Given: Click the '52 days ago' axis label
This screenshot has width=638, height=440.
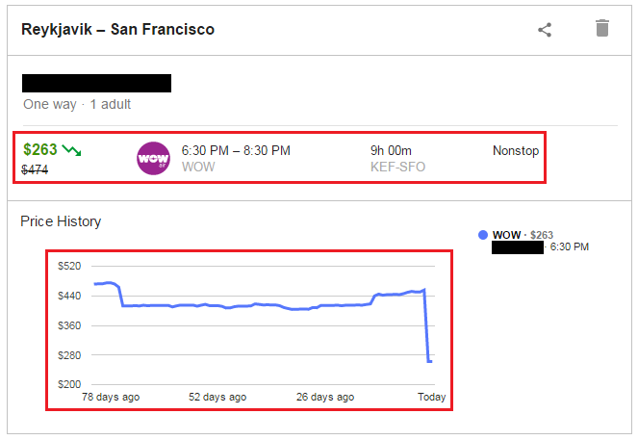Looking at the screenshot, I should [217, 397].
